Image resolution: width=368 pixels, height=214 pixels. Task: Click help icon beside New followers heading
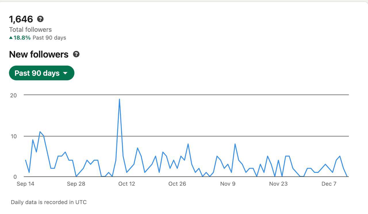pyautogui.click(x=76, y=54)
